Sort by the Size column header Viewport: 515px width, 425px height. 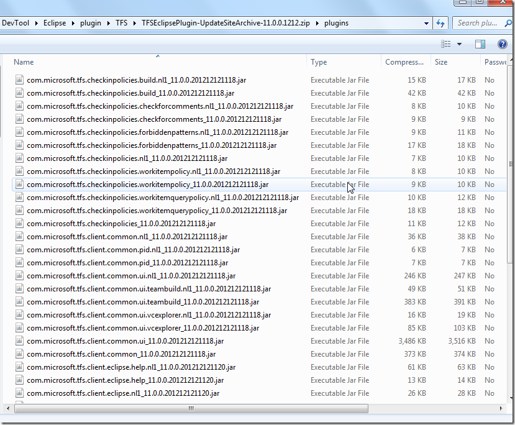(441, 62)
